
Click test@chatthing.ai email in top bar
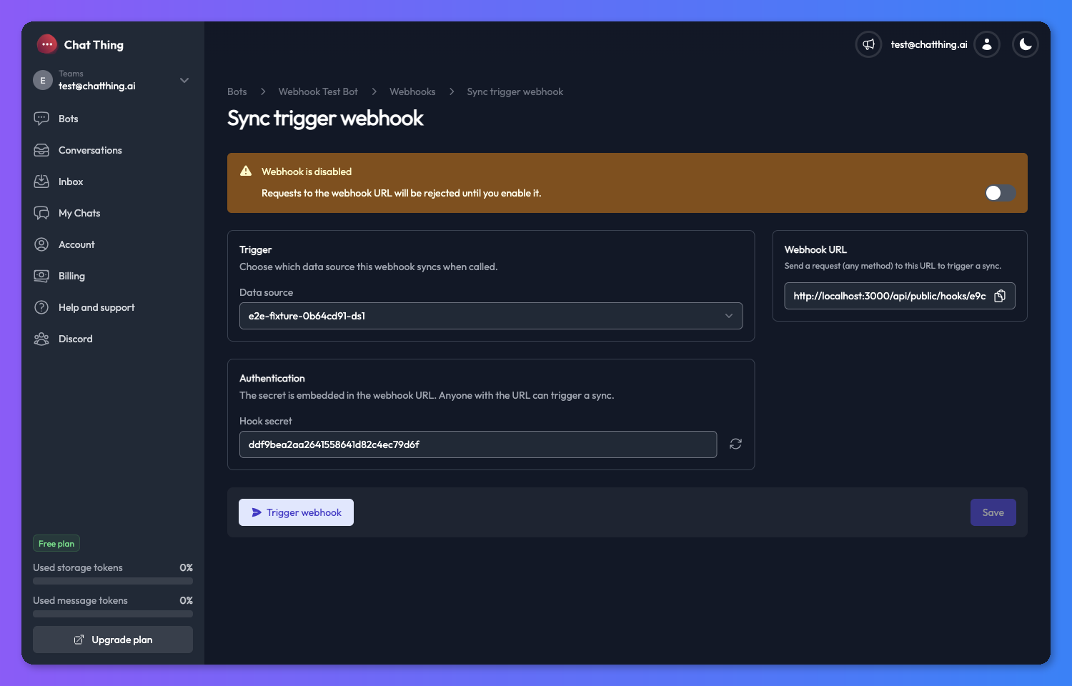929,44
